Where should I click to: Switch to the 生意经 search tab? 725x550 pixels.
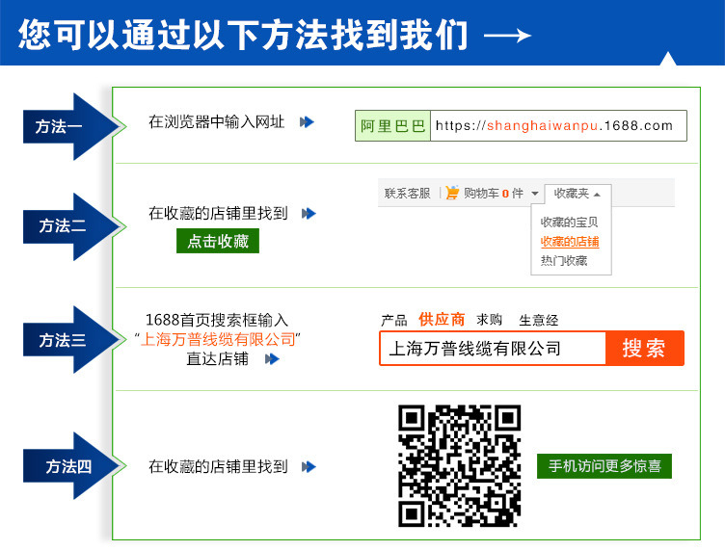538,320
